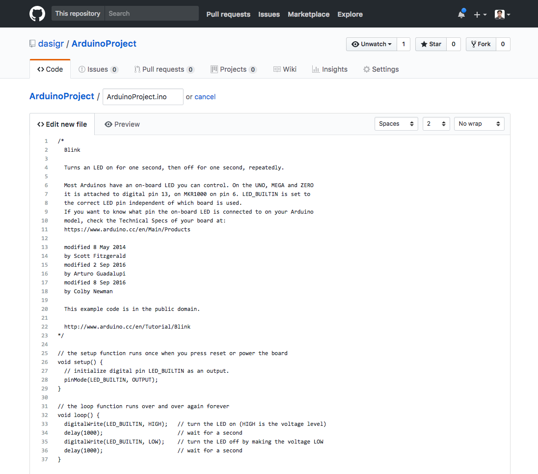This screenshot has width=538, height=474.
Task: Open the Pull requests repository tab
Action: click(x=164, y=69)
